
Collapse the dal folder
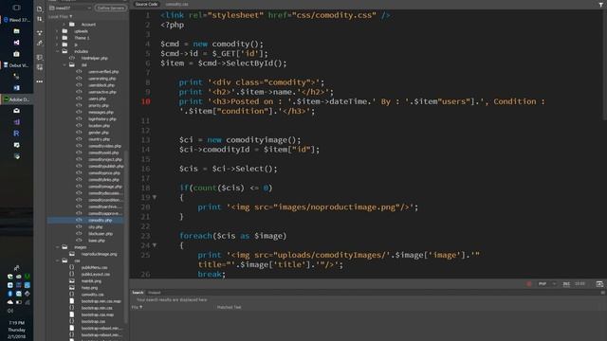[64, 65]
